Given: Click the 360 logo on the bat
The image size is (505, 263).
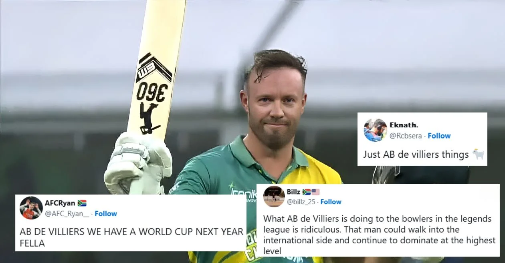Looking at the screenshot, I should click(x=152, y=92).
